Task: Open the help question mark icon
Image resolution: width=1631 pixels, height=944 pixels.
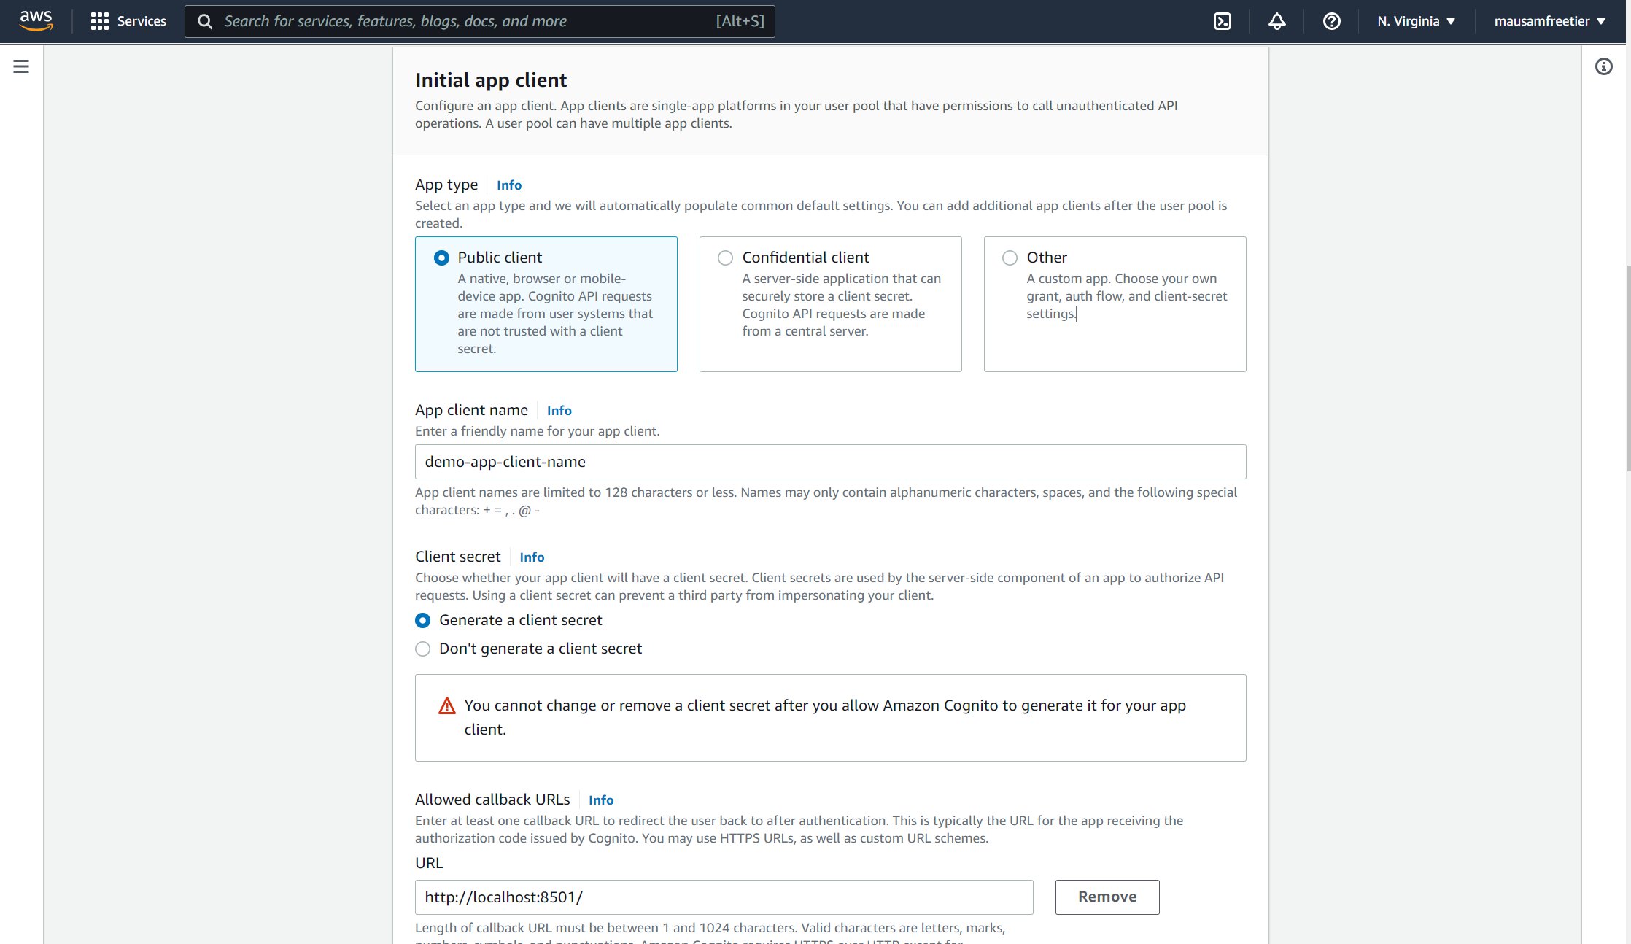Action: pos(1331,21)
